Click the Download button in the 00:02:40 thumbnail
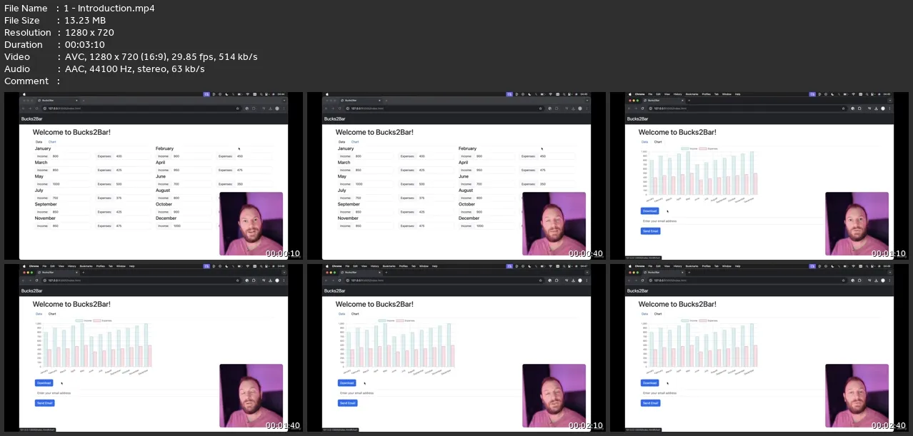This screenshot has width=913, height=436. pos(649,383)
